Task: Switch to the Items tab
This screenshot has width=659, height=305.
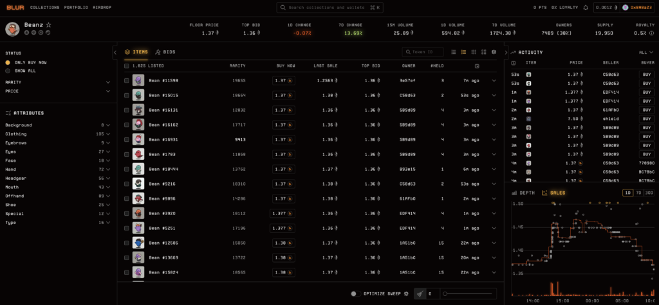Action: [x=136, y=52]
